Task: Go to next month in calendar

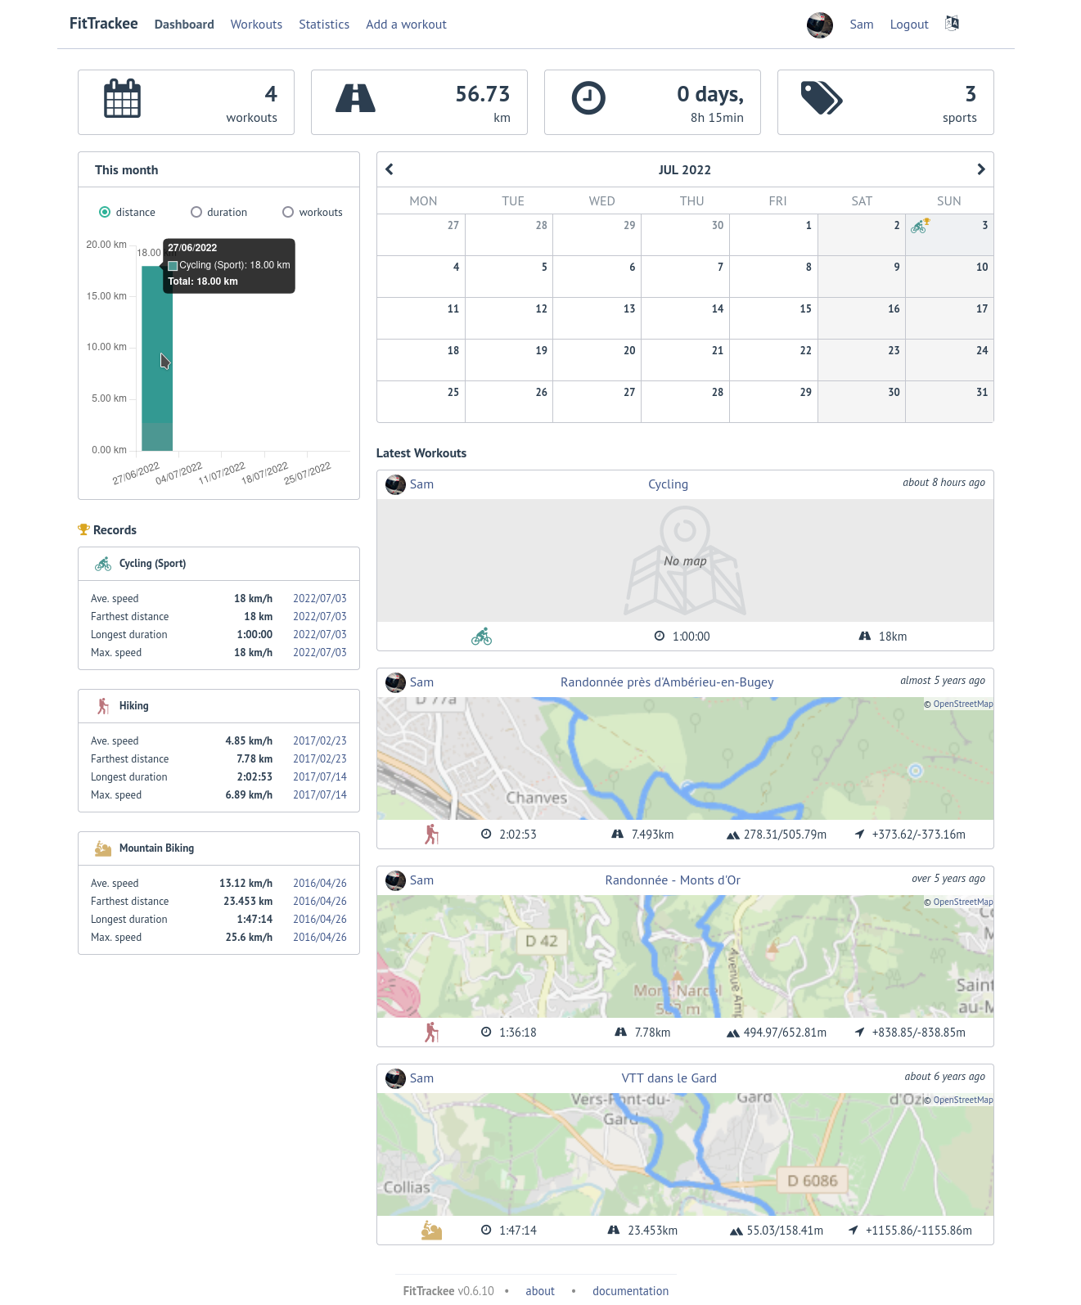Action: pos(980,169)
